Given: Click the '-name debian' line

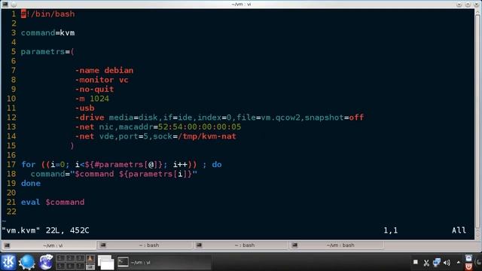Looking at the screenshot, I should (104, 70).
